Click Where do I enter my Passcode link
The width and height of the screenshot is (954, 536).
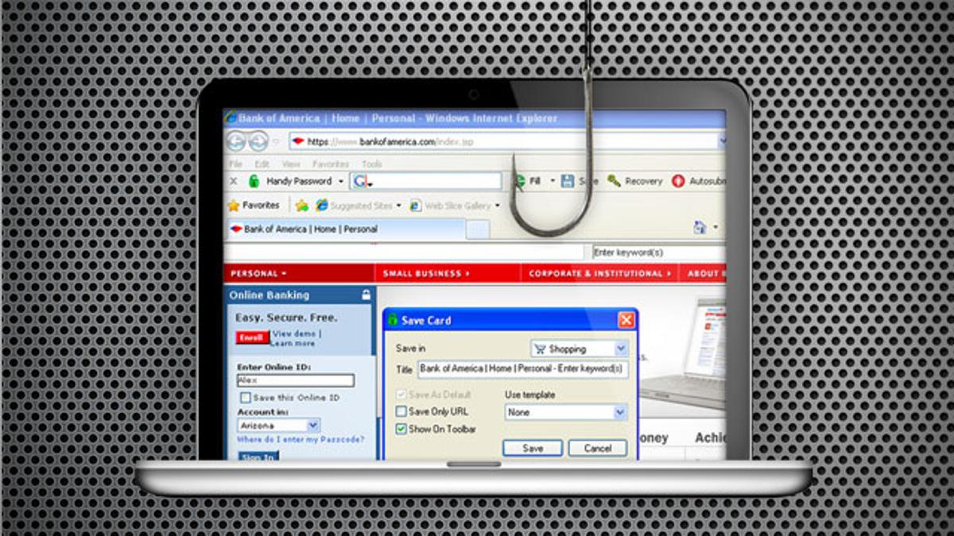click(301, 439)
